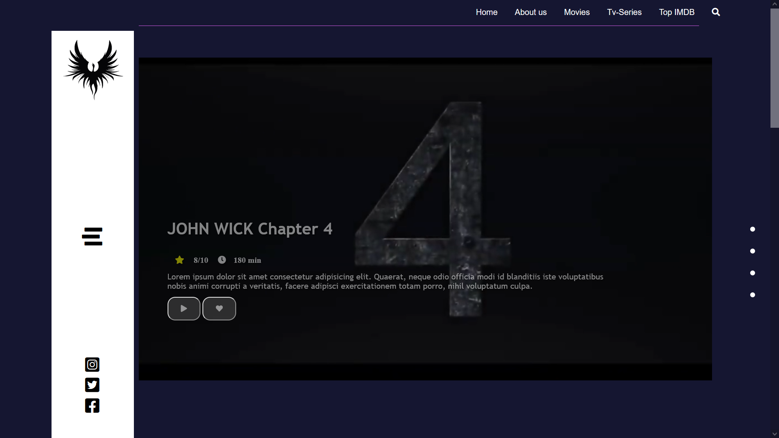The width and height of the screenshot is (779, 438).
Task: Open the Tv-Series section
Action: coord(624,12)
